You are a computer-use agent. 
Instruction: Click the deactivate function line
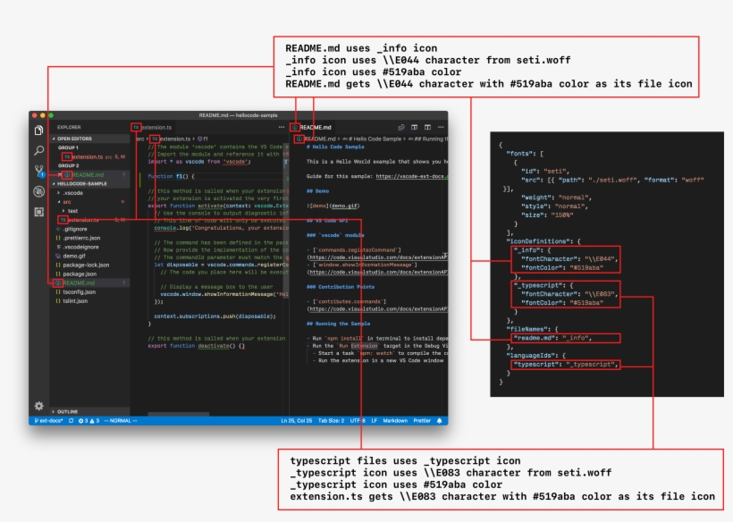coord(197,346)
